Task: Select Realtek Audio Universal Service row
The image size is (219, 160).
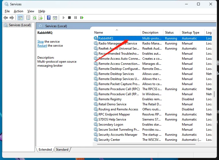Action: (152, 49)
